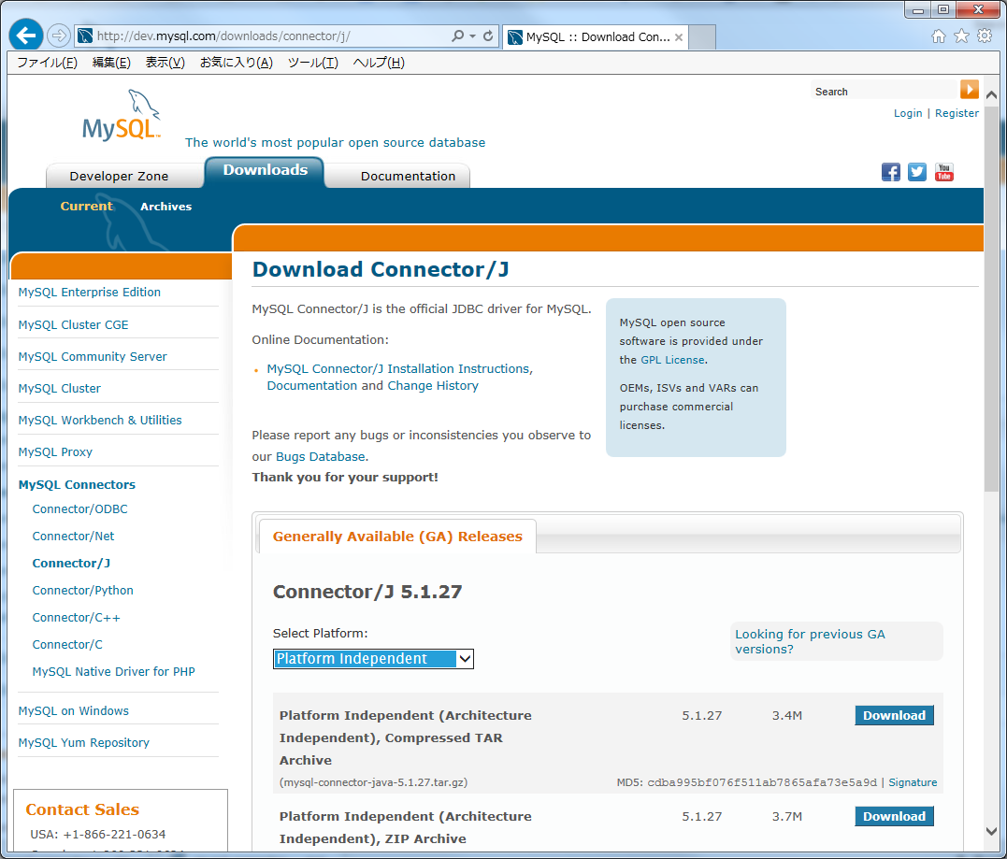Open the Select Platform dropdown
Screen dimensions: 1007x859
click(373, 659)
